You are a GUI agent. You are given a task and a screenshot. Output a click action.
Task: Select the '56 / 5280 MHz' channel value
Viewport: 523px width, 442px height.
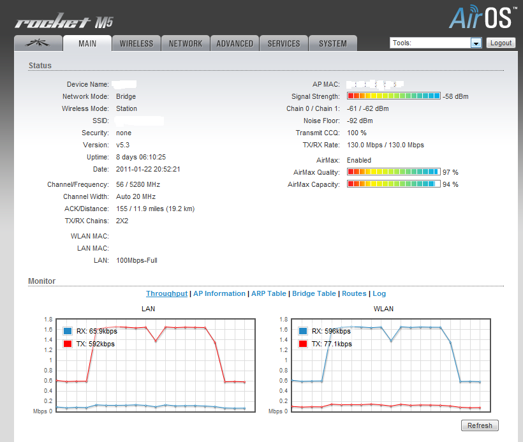tap(138, 184)
